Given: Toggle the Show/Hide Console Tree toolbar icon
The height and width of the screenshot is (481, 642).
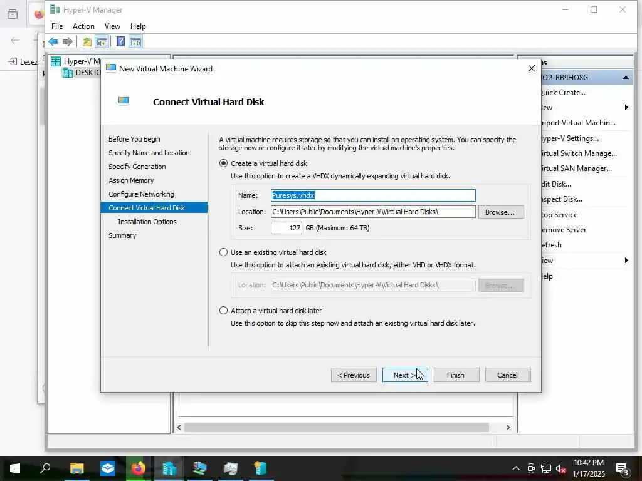Looking at the screenshot, I should [102, 42].
